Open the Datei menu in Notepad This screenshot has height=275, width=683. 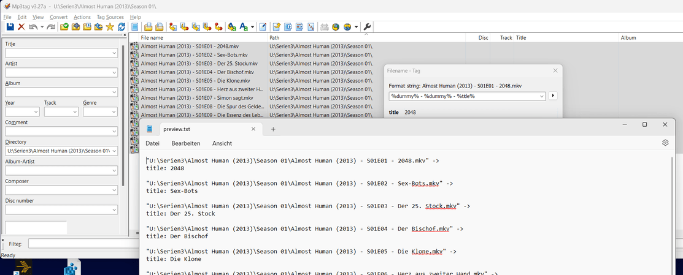152,143
